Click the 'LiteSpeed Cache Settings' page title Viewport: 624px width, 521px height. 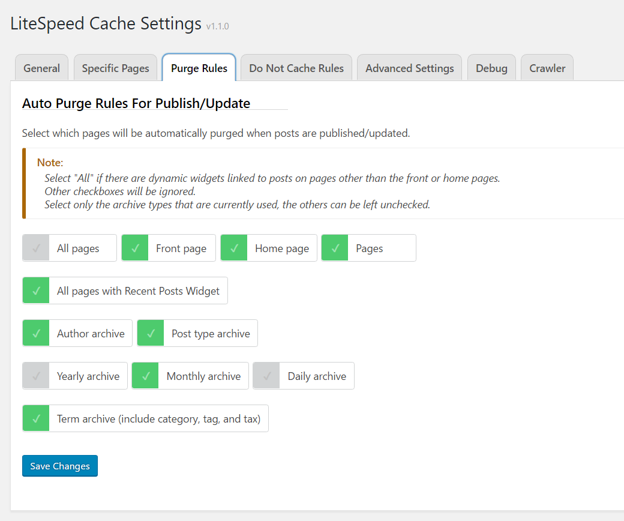click(x=106, y=23)
